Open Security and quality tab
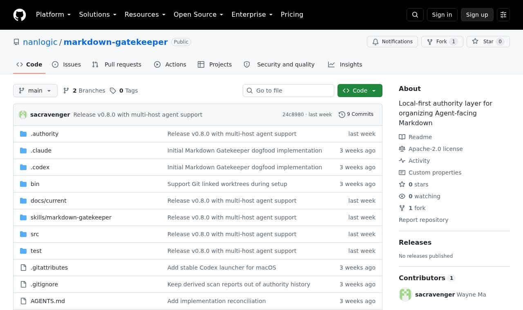The width and height of the screenshot is (523, 310). (279, 64)
